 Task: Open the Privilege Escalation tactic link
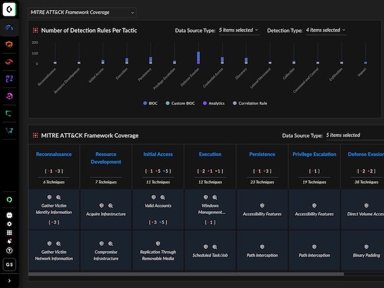click(314, 154)
